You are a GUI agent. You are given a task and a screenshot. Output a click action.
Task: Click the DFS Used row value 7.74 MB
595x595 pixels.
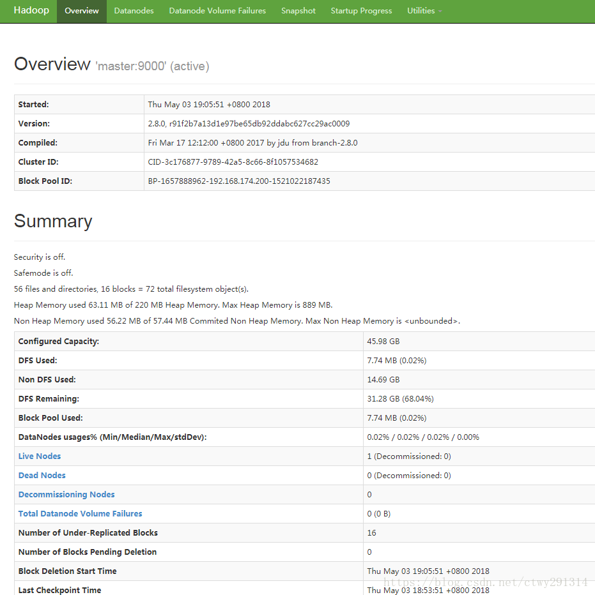(x=397, y=361)
